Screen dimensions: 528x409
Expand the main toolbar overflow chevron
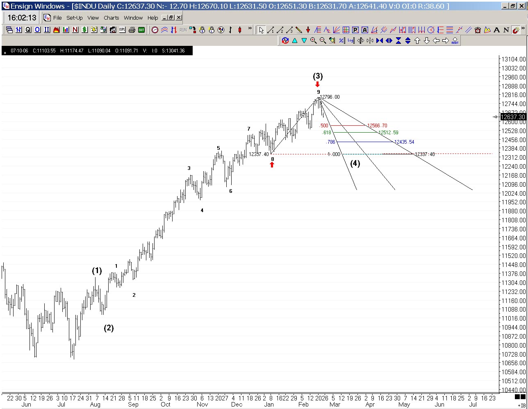tap(250, 28)
